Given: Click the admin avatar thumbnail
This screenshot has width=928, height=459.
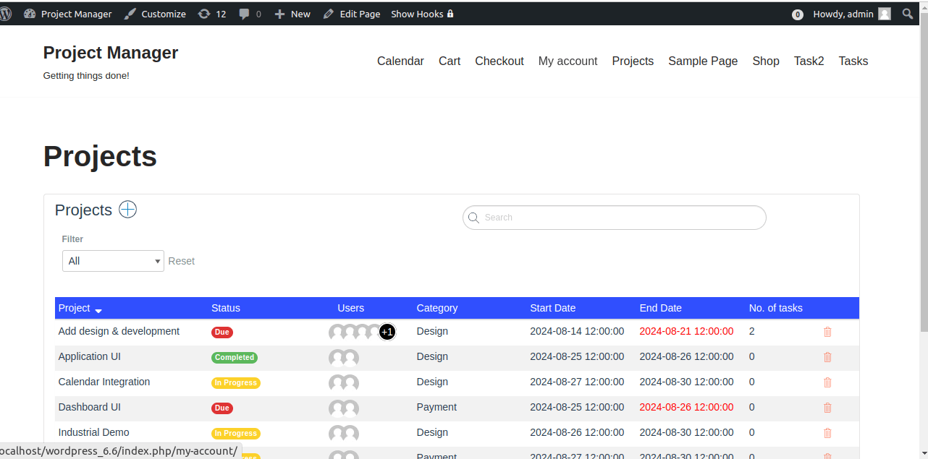Looking at the screenshot, I should pyautogui.click(x=885, y=14).
